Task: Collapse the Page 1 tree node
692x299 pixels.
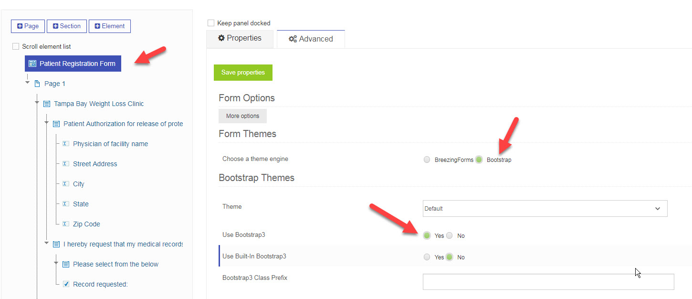Action: pos(27,83)
